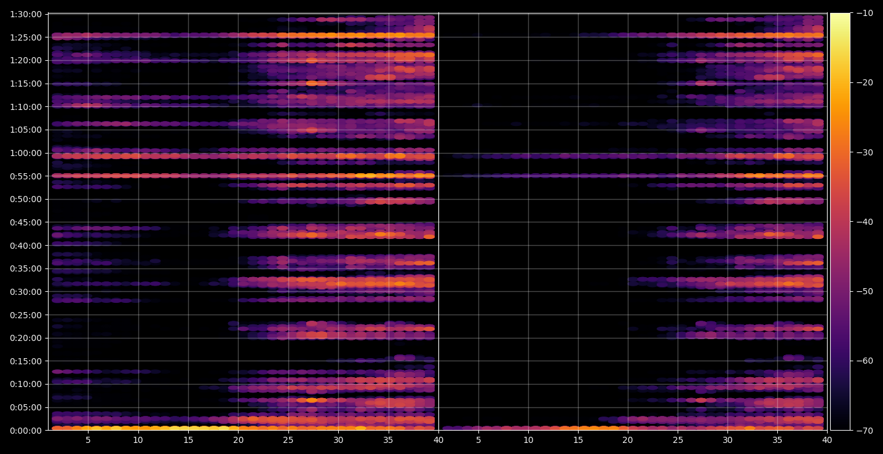Screen dimensions: 883x454
Task: Click the 0:15:00 y-axis tick label
Action: point(26,361)
